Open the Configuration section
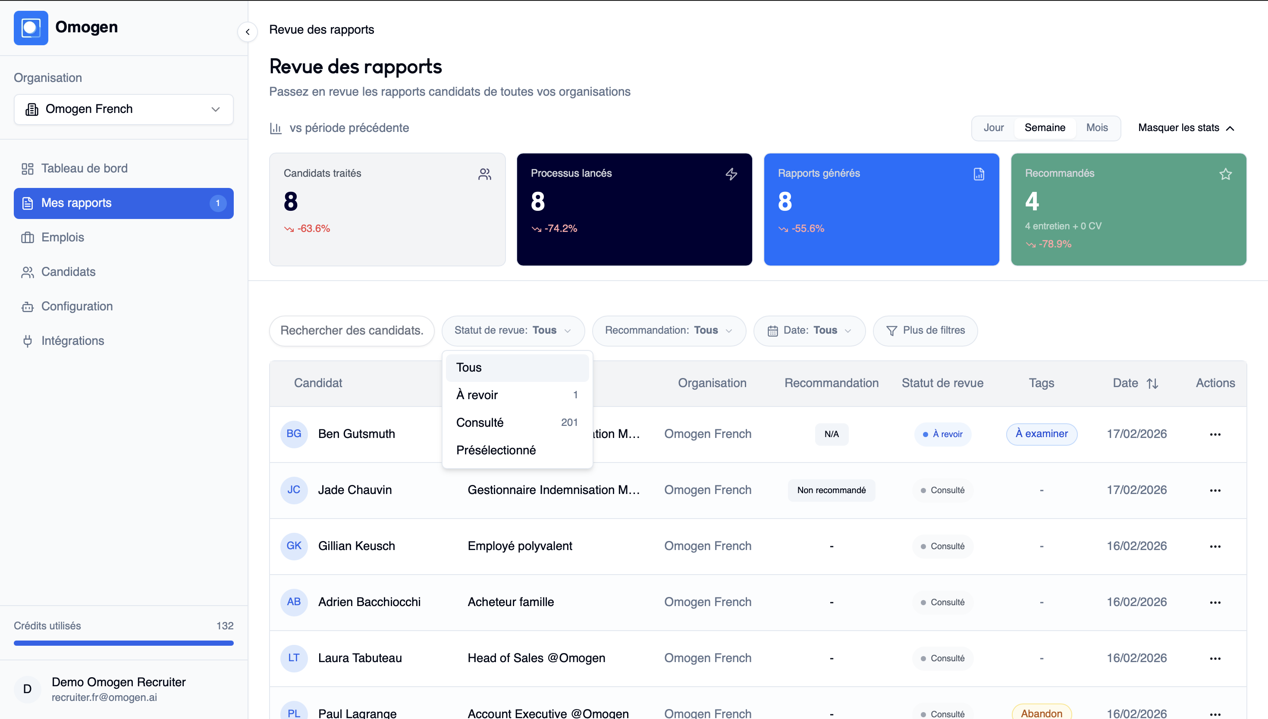This screenshot has height=719, width=1268. (77, 306)
